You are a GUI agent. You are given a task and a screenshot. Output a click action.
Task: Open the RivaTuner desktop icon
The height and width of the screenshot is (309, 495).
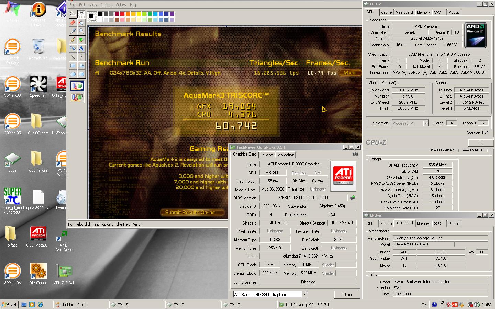pos(38,273)
